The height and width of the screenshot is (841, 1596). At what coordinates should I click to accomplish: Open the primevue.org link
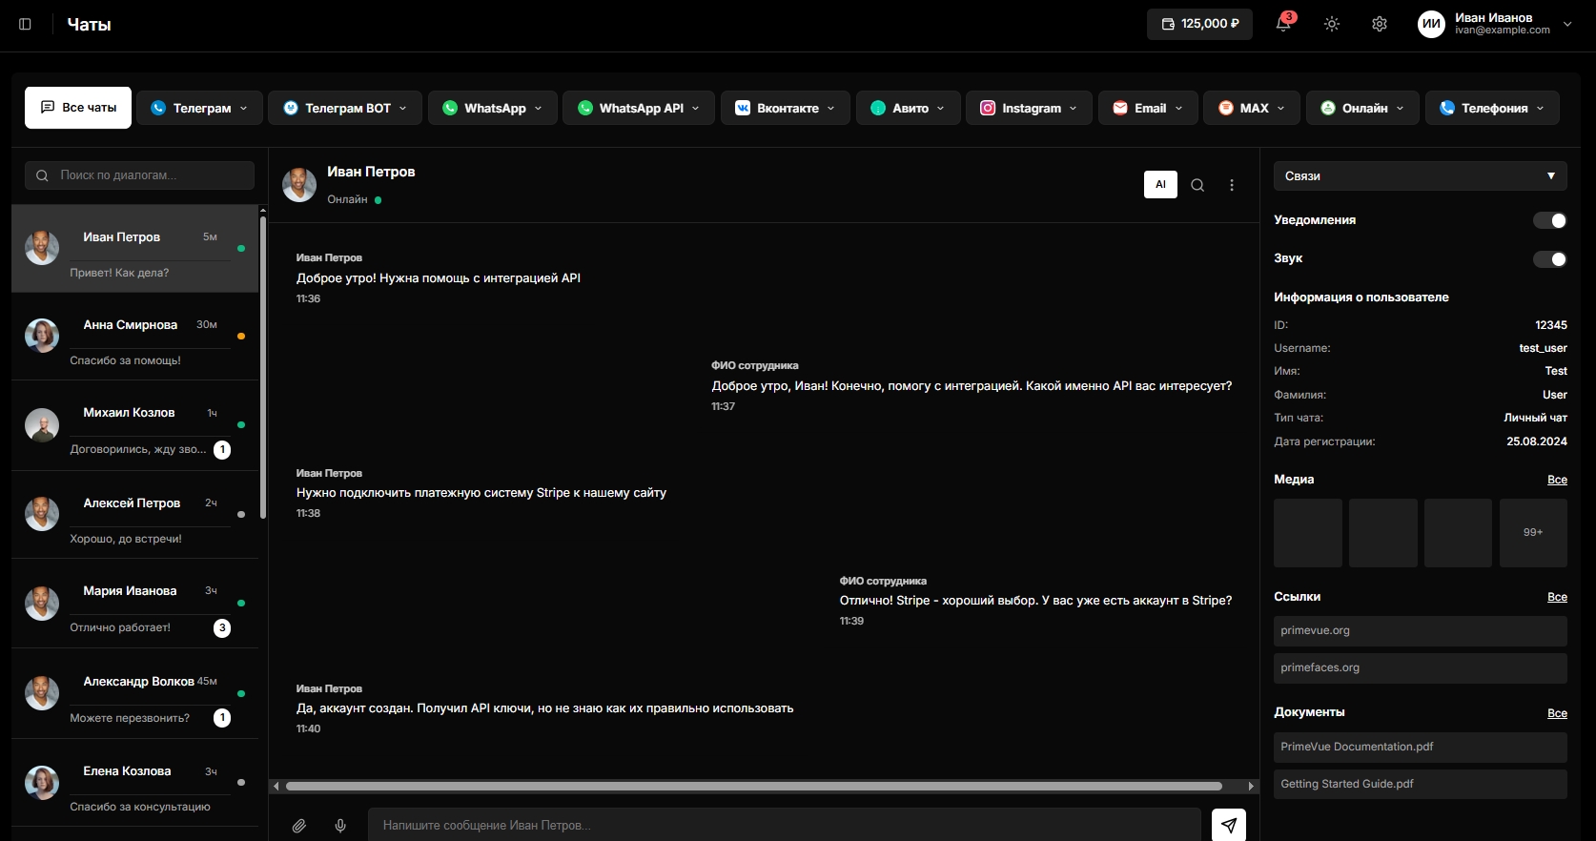(1420, 631)
